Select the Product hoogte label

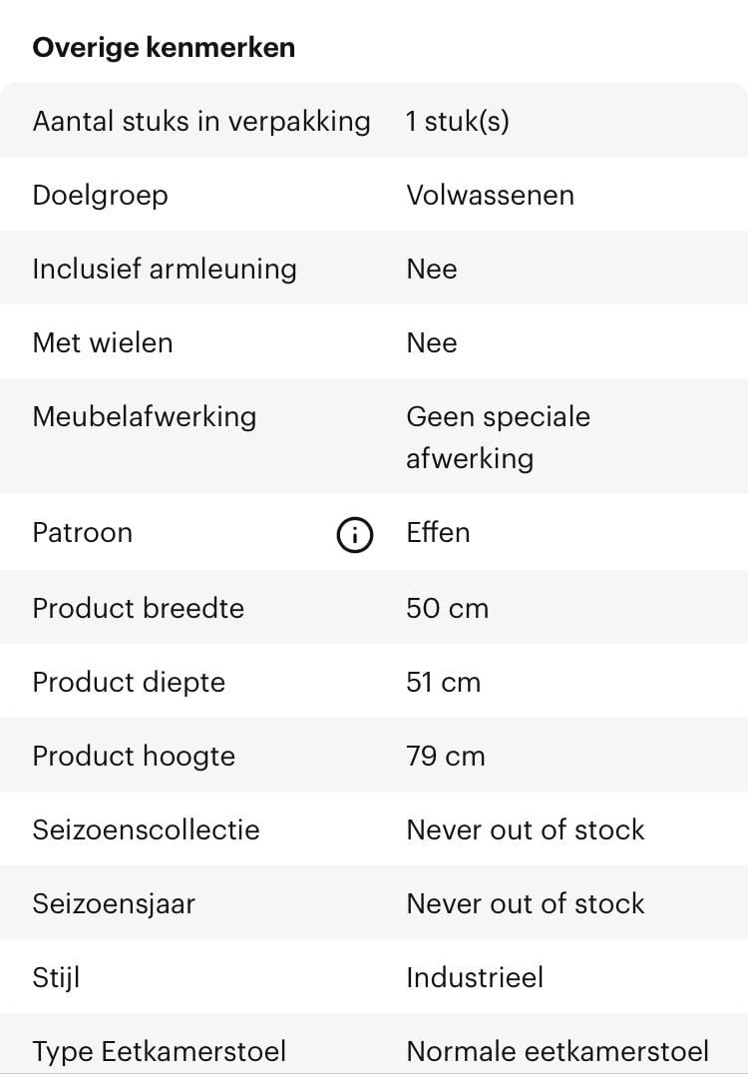(134, 756)
